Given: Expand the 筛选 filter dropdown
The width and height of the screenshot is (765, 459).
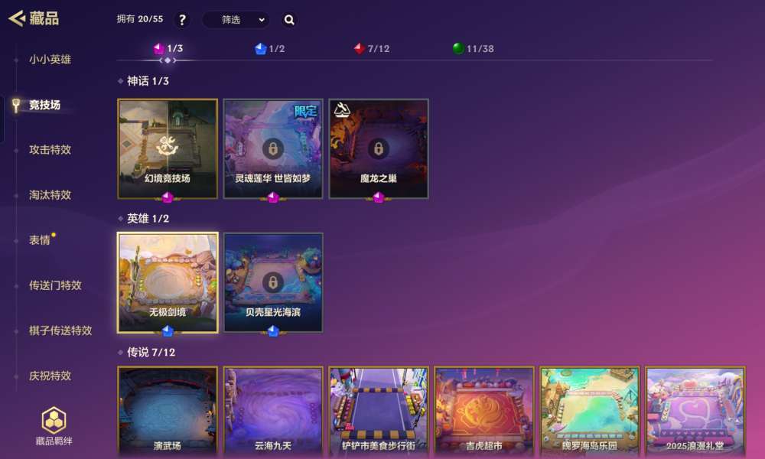Looking at the screenshot, I should click(x=236, y=20).
